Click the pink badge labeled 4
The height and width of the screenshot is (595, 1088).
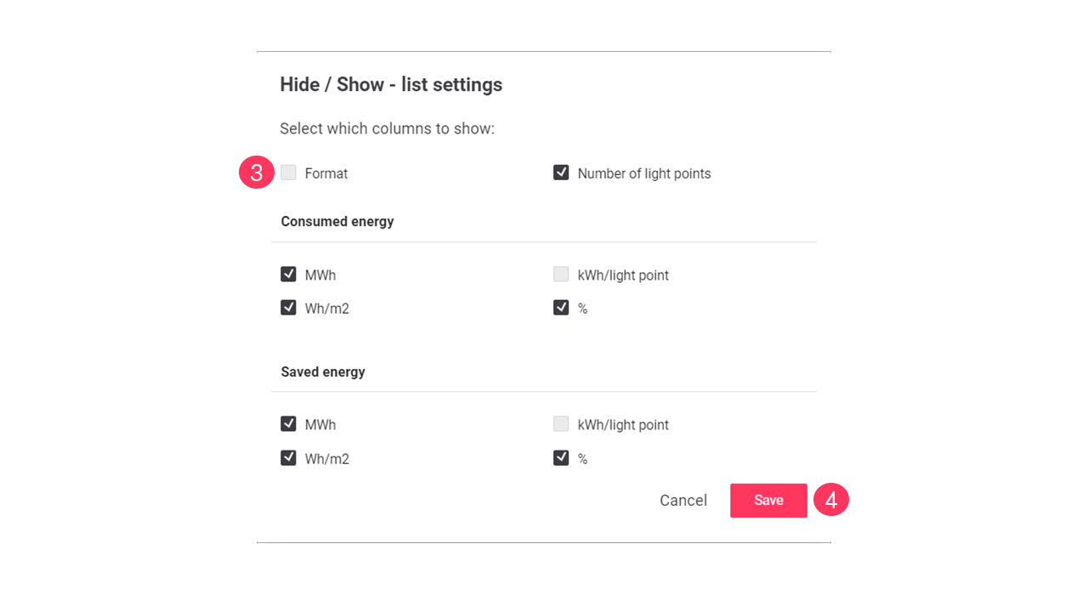tap(830, 500)
